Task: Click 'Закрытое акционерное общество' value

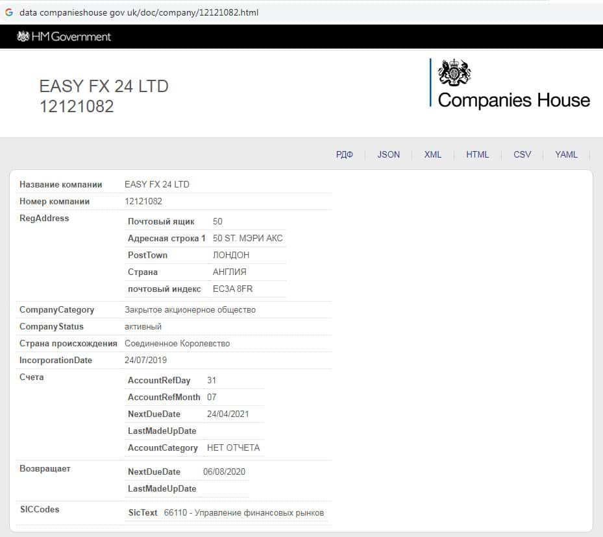Action: pos(190,309)
